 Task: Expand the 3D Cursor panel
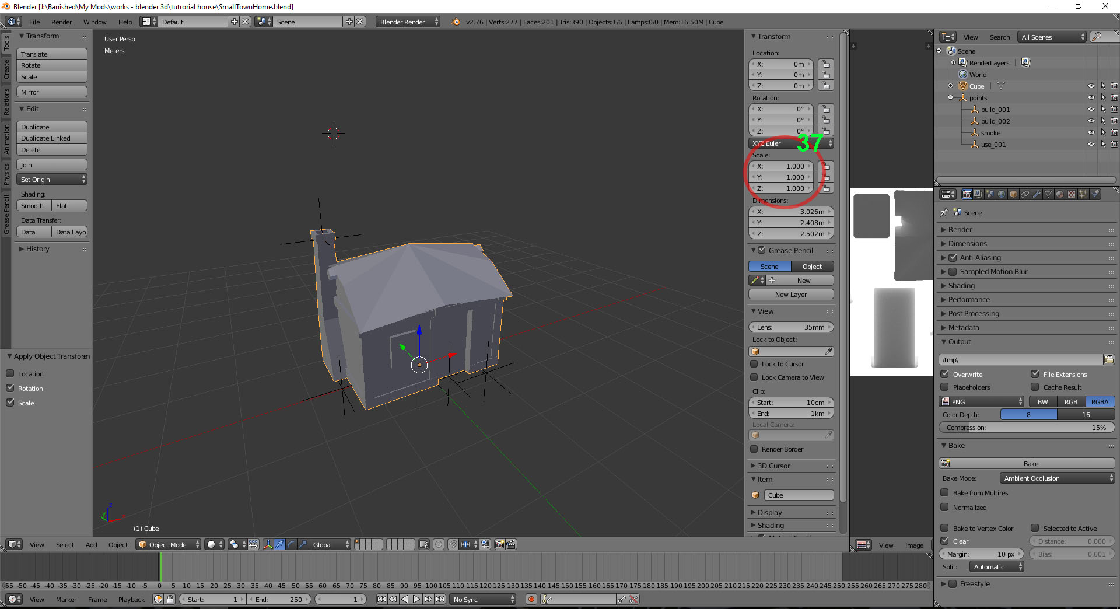[773, 466]
